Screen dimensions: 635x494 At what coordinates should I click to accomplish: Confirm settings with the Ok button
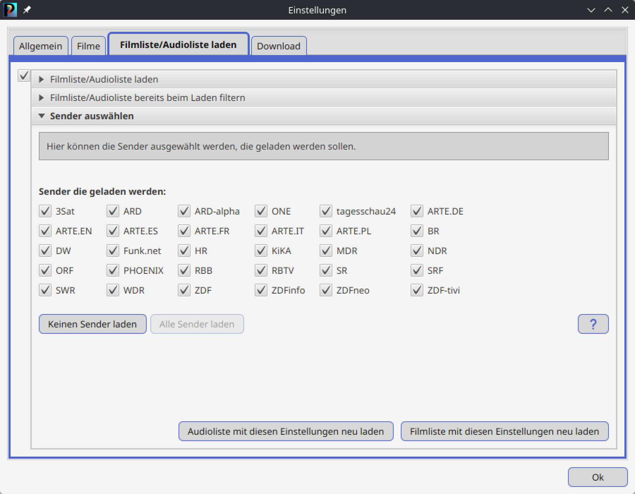[597, 477]
